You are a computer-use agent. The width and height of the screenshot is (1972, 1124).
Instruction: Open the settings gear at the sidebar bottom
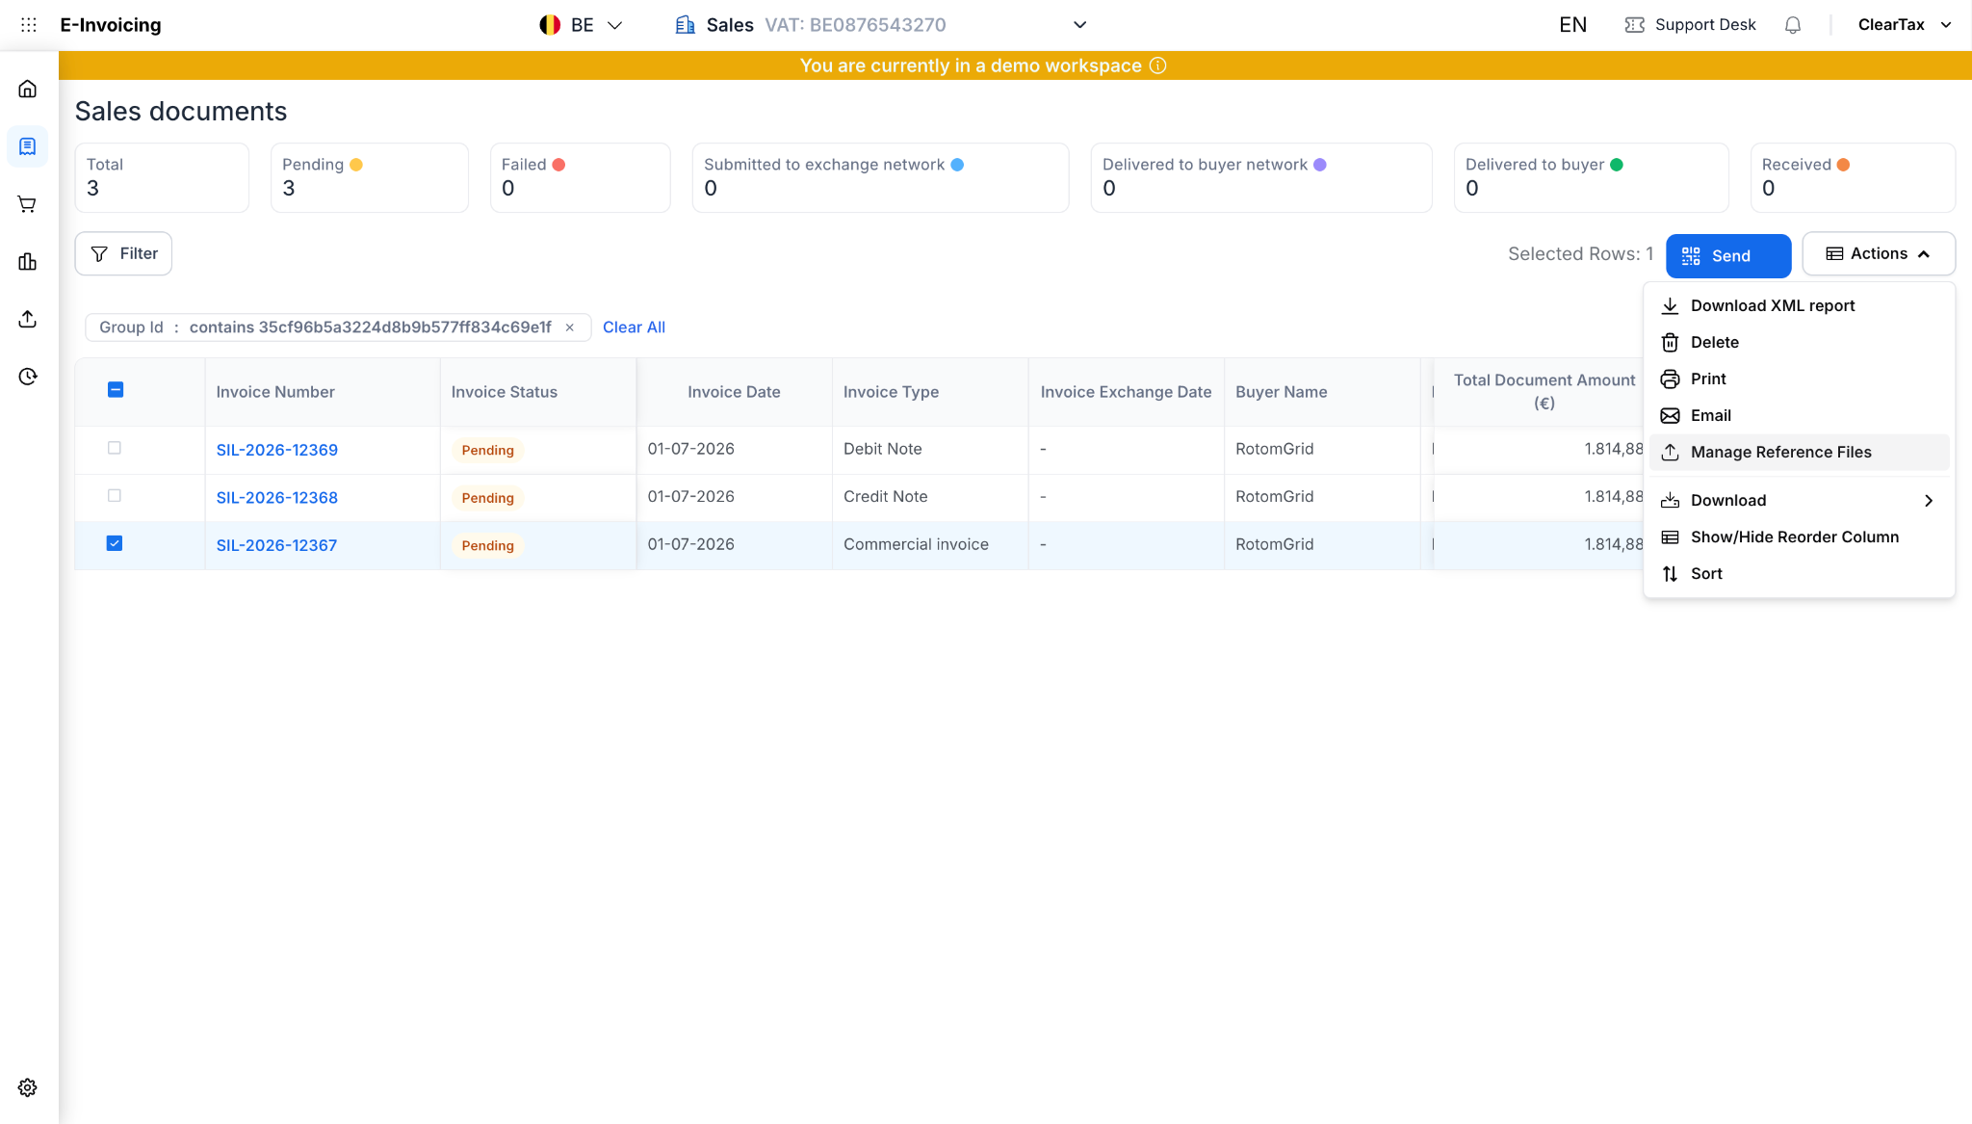(27, 1087)
